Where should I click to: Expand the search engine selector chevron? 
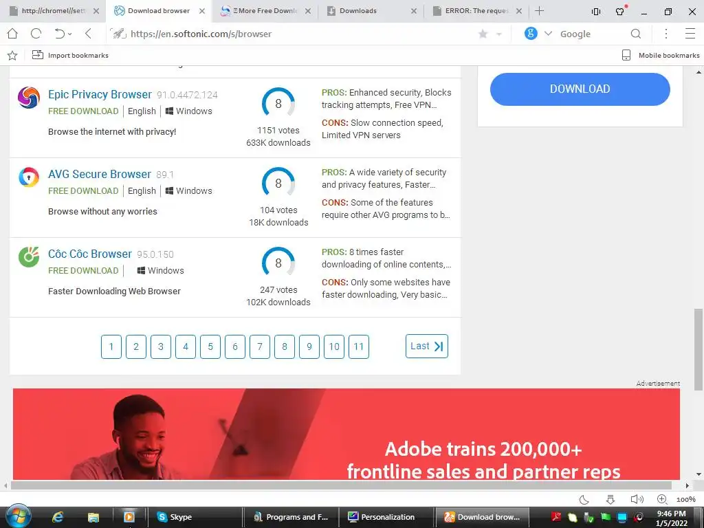[x=548, y=34]
